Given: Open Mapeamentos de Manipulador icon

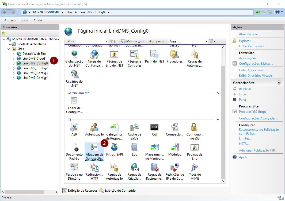Looking at the screenshot, I should click(154, 152).
